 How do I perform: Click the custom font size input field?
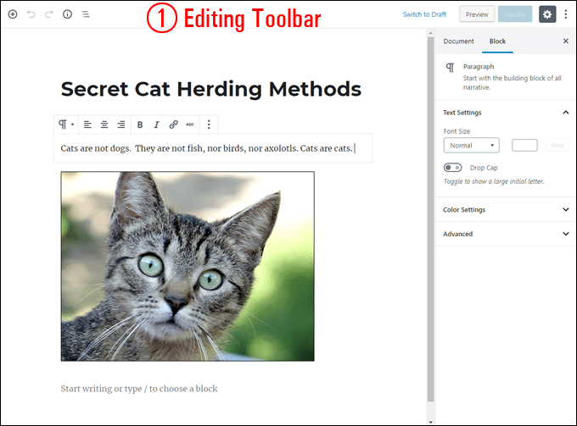524,146
